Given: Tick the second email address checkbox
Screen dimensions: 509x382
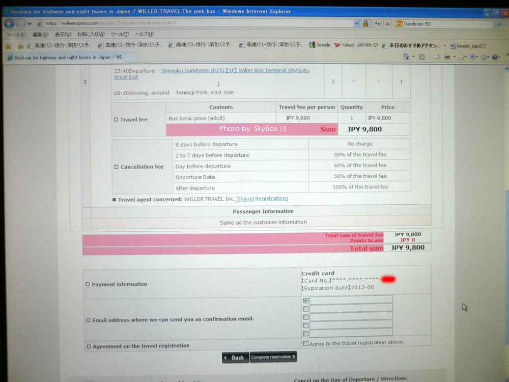Looking at the screenshot, I should 305,309.
